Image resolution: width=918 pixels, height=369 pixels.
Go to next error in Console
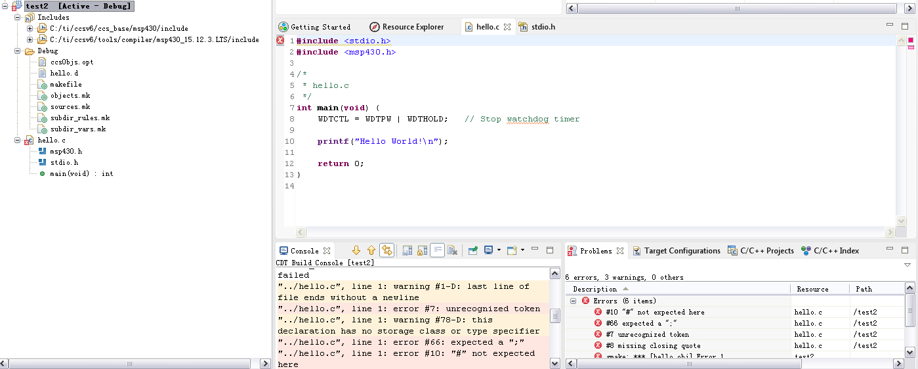tap(356, 250)
